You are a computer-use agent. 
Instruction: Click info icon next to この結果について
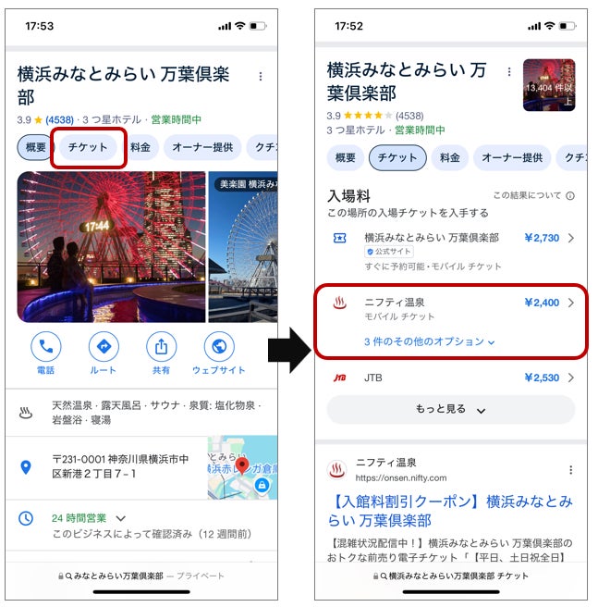coord(570,196)
